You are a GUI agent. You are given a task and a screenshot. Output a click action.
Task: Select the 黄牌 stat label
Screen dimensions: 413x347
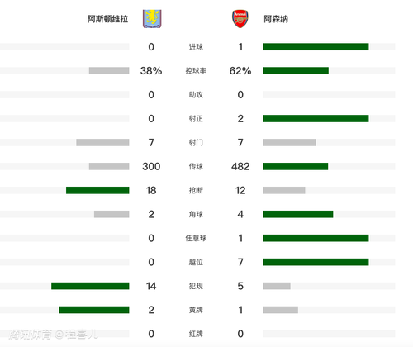click(196, 310)
